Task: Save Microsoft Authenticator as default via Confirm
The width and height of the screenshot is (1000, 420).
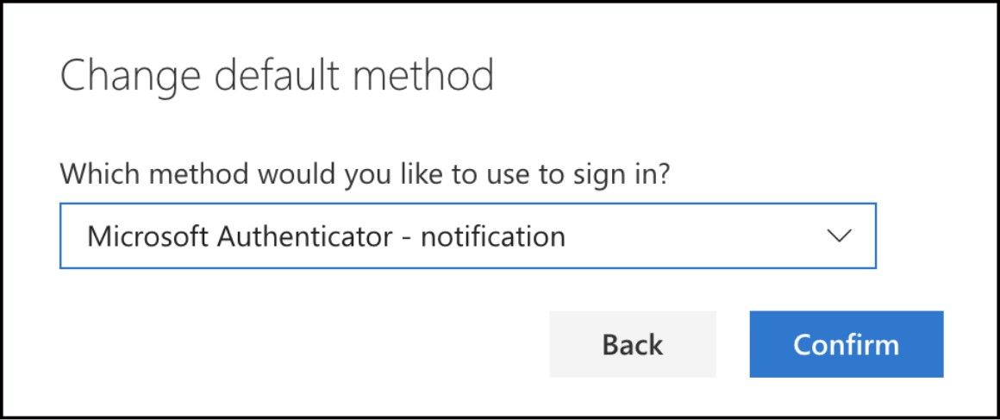Action: pos(846,344)
